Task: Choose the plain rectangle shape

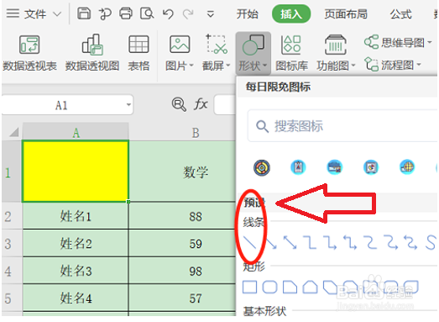Action: click(249, 288)
